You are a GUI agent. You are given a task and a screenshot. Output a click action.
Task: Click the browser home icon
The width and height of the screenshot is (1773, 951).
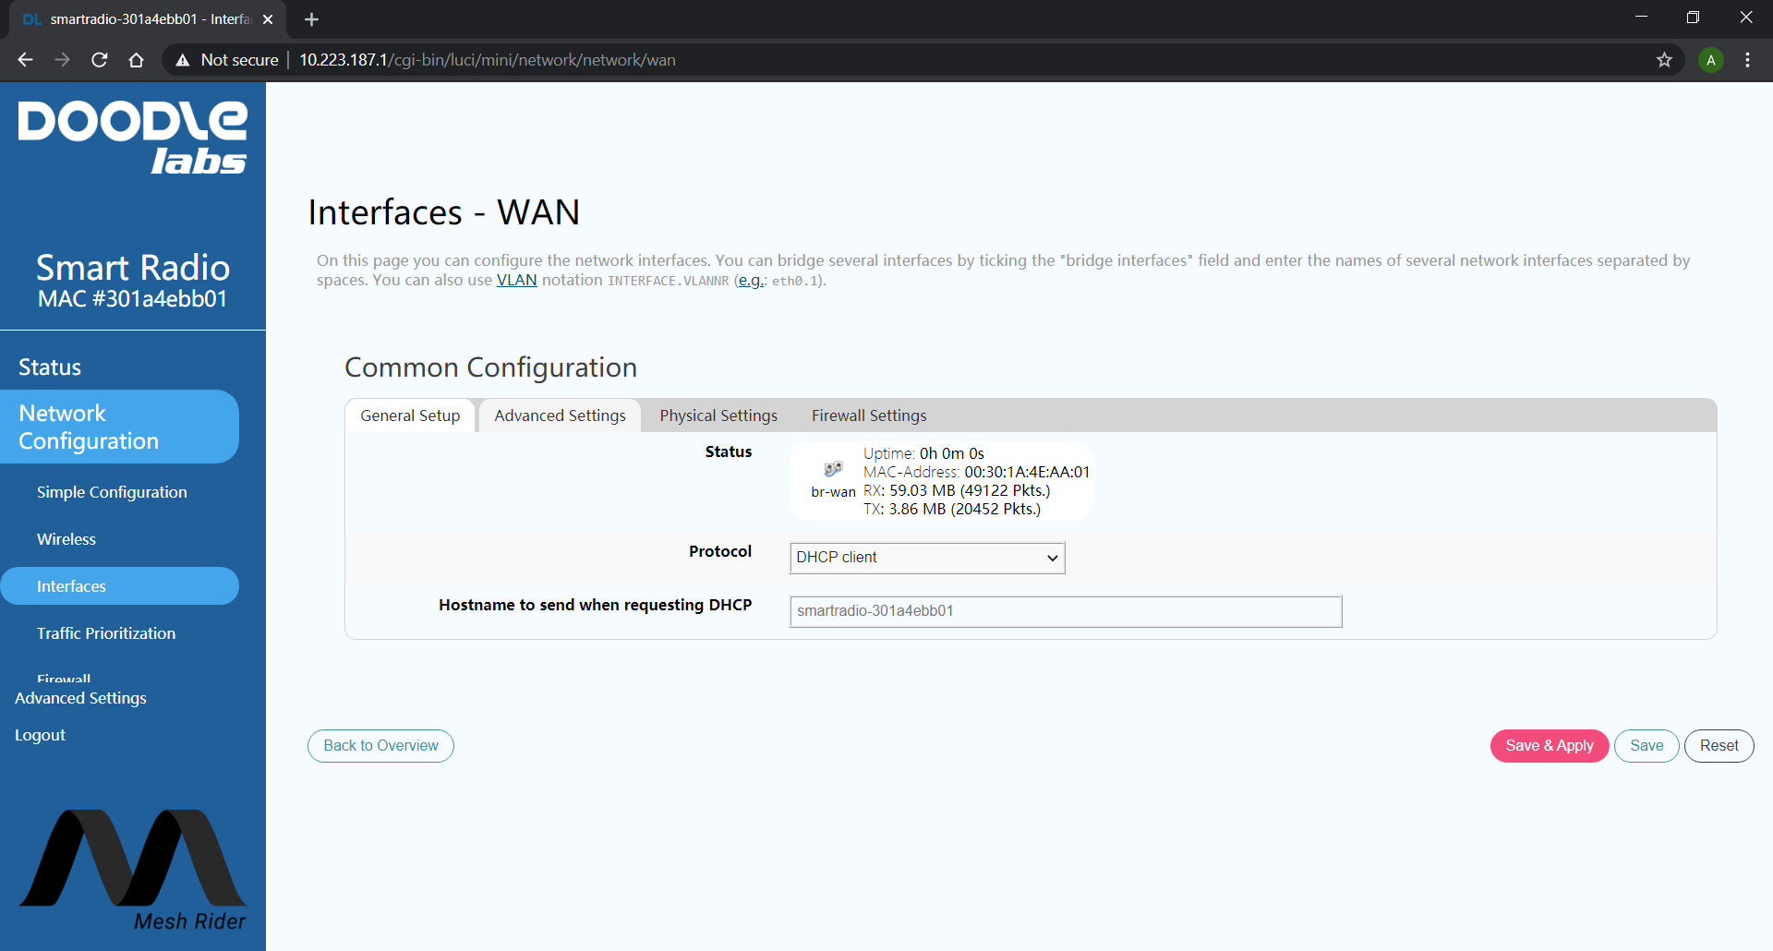[136, 59]
